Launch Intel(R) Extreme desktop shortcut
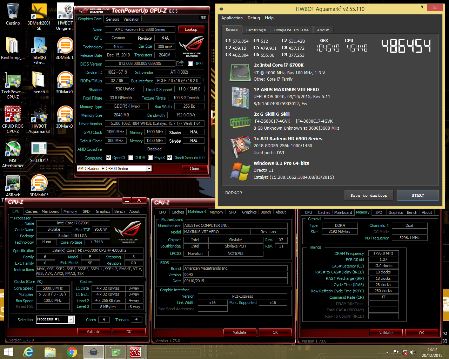This screenshot has width=449, height=359. (39, 51)
